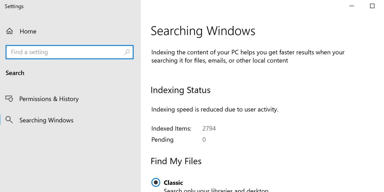Click the Indexing Status heading
Viewport: 384px width, 192px height.
click(180, 90)
